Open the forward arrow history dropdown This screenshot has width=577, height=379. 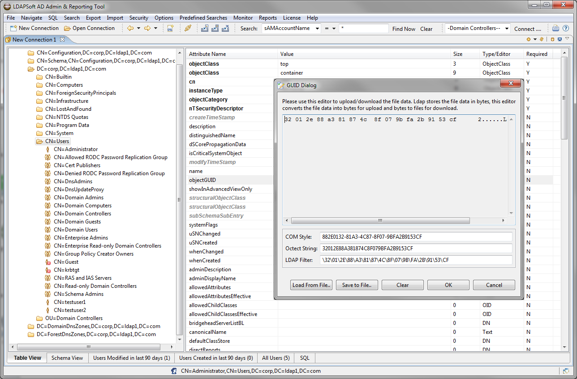coord(155,28)
